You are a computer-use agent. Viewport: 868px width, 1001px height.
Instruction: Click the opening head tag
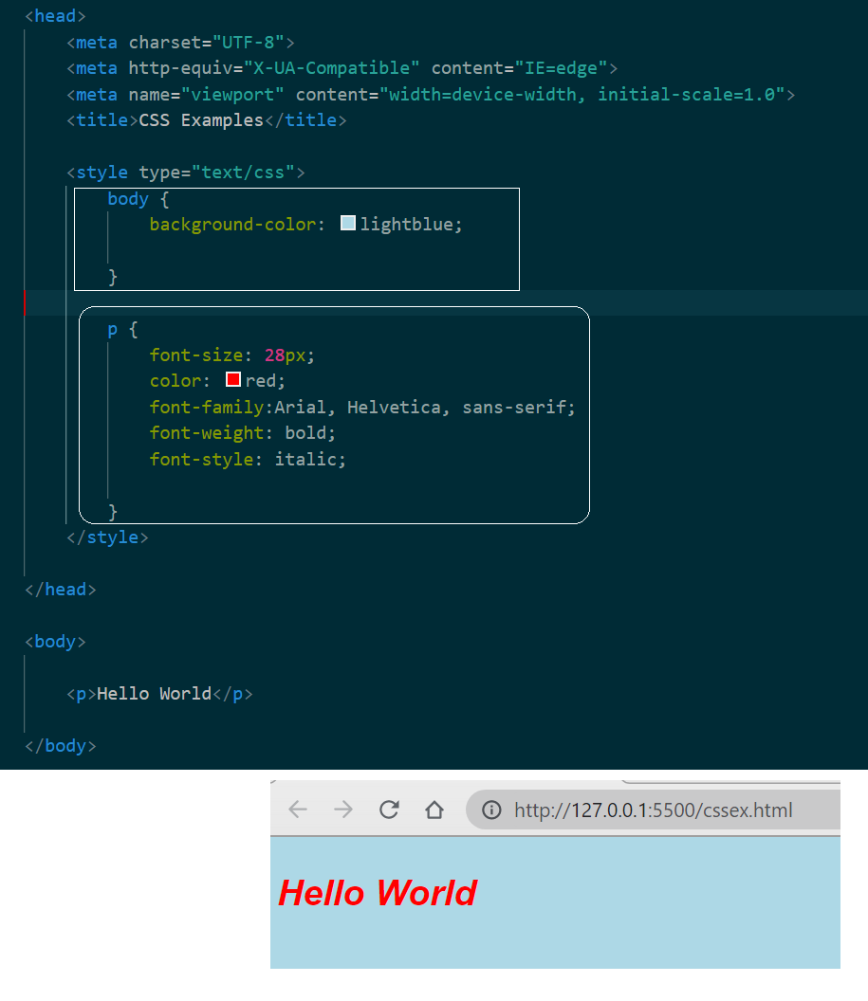[x=55, y=16]
